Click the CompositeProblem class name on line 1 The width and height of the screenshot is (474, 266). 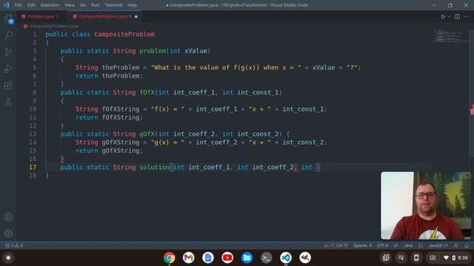tap(124, 34)
